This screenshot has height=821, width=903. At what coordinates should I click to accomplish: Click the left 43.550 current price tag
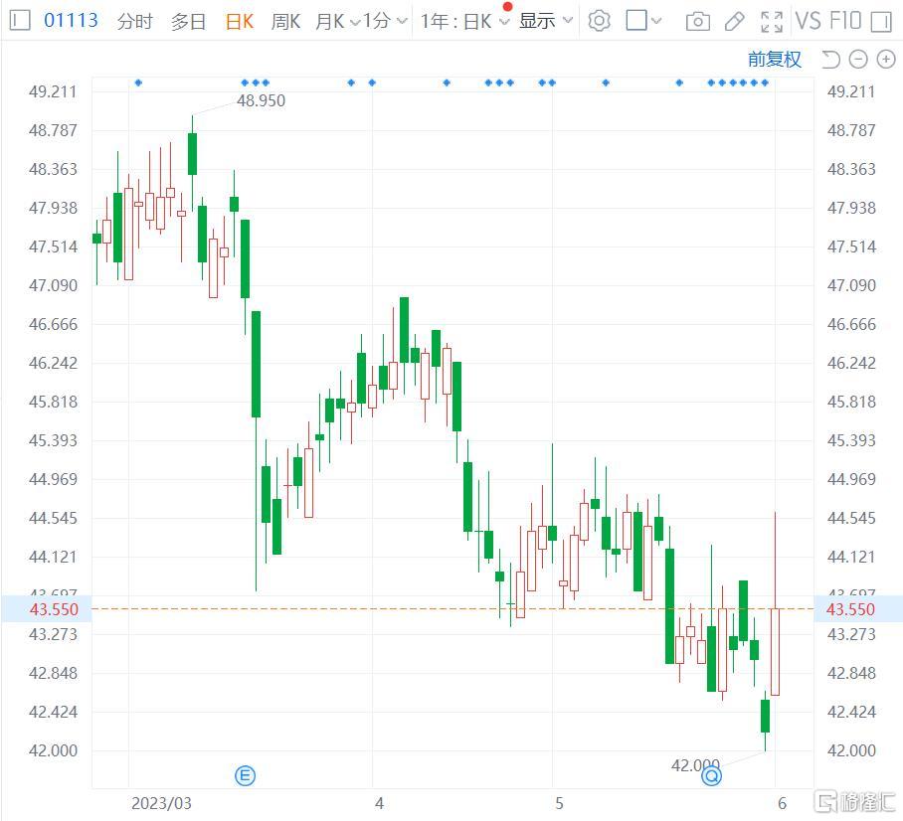47,609
